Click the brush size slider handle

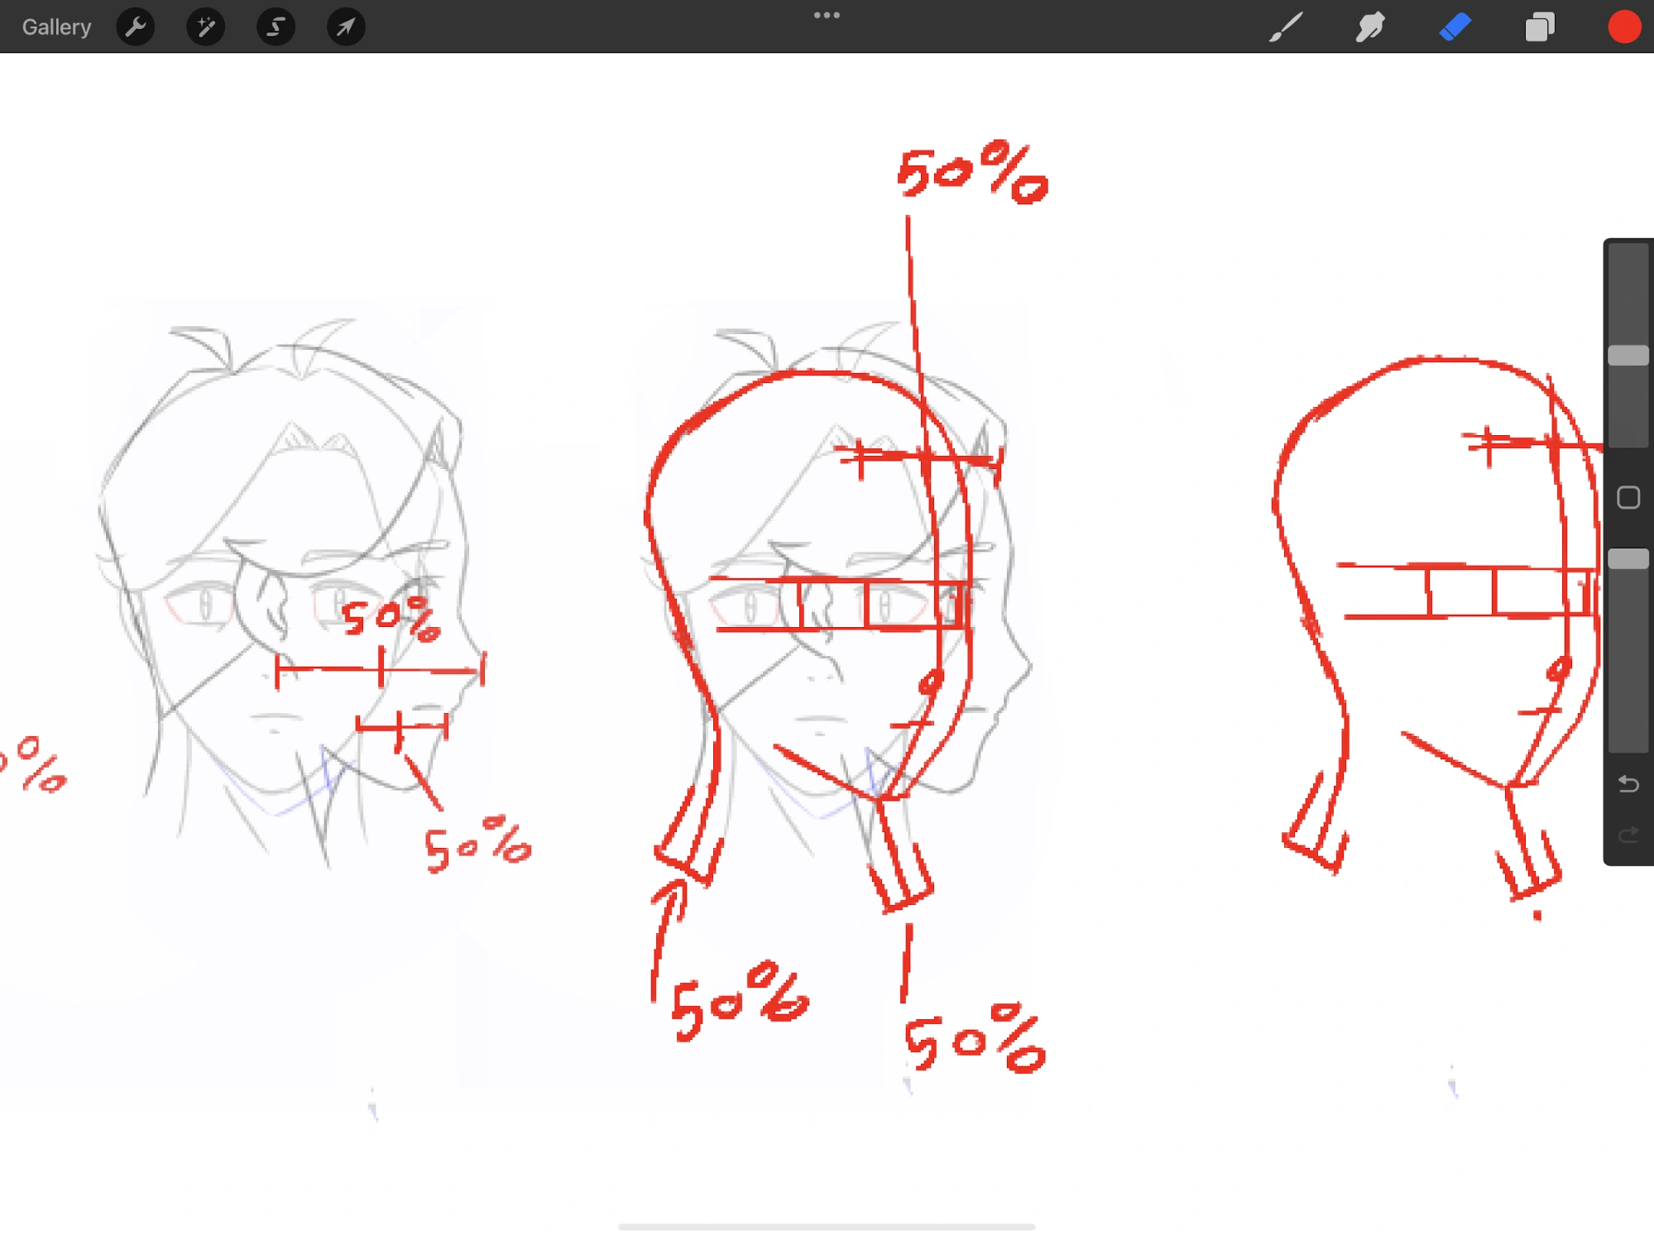1628,356
